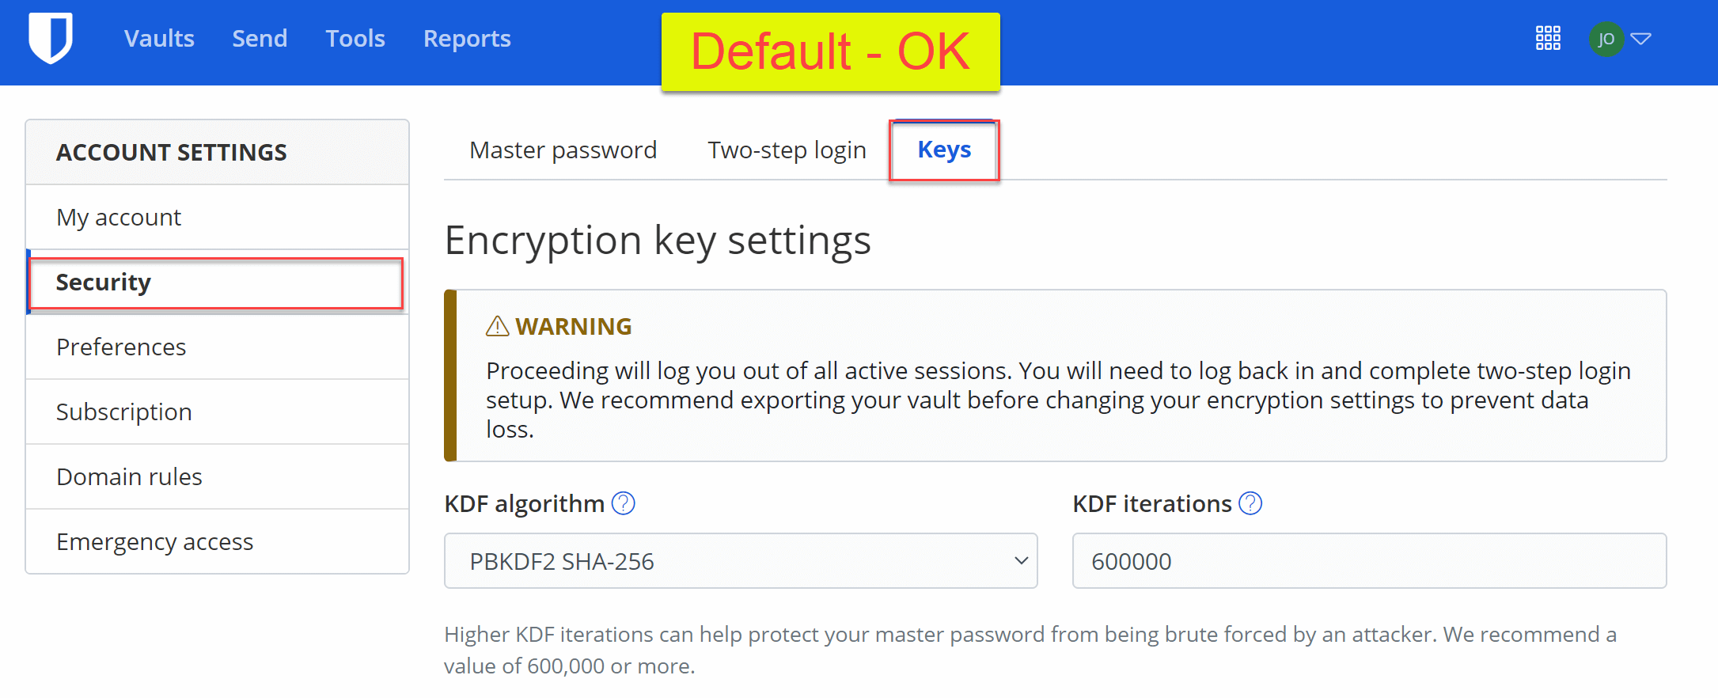Go to Send in navigation bar
The image size is (1718, 698).
tap(260, 38)
